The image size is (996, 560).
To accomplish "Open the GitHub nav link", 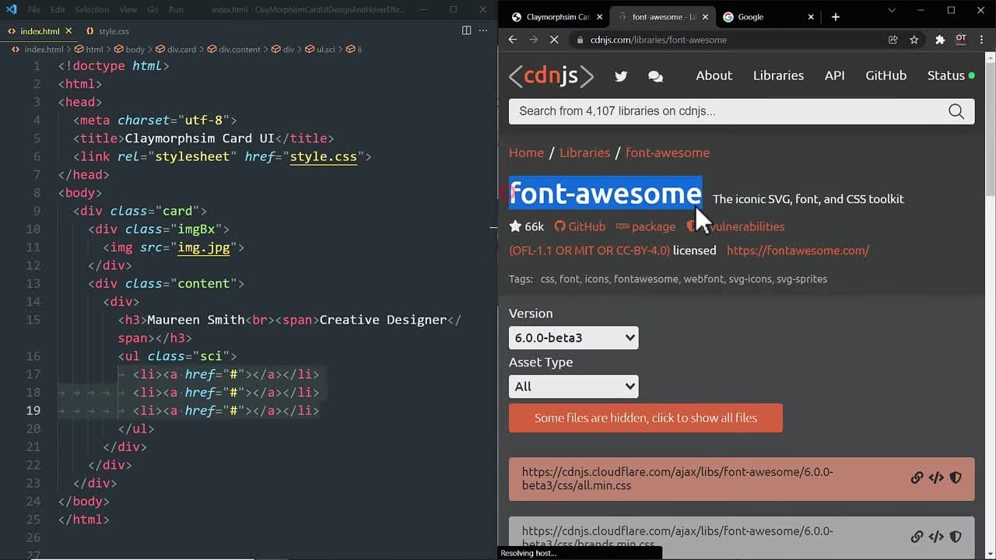I will coord(886,75).
